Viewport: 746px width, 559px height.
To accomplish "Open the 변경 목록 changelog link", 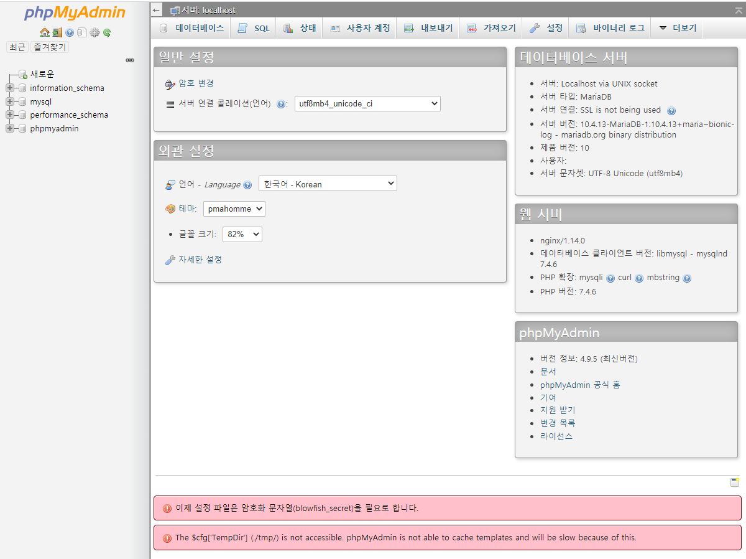I will click(558, 423).
